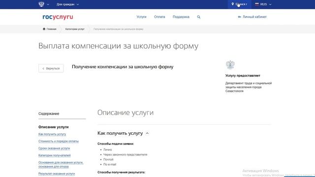Click the Russian flag icon

[x=257, y=4]
